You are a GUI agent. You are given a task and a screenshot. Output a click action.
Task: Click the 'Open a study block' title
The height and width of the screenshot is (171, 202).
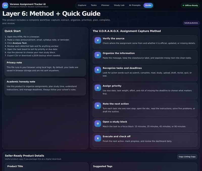[115, 122]
